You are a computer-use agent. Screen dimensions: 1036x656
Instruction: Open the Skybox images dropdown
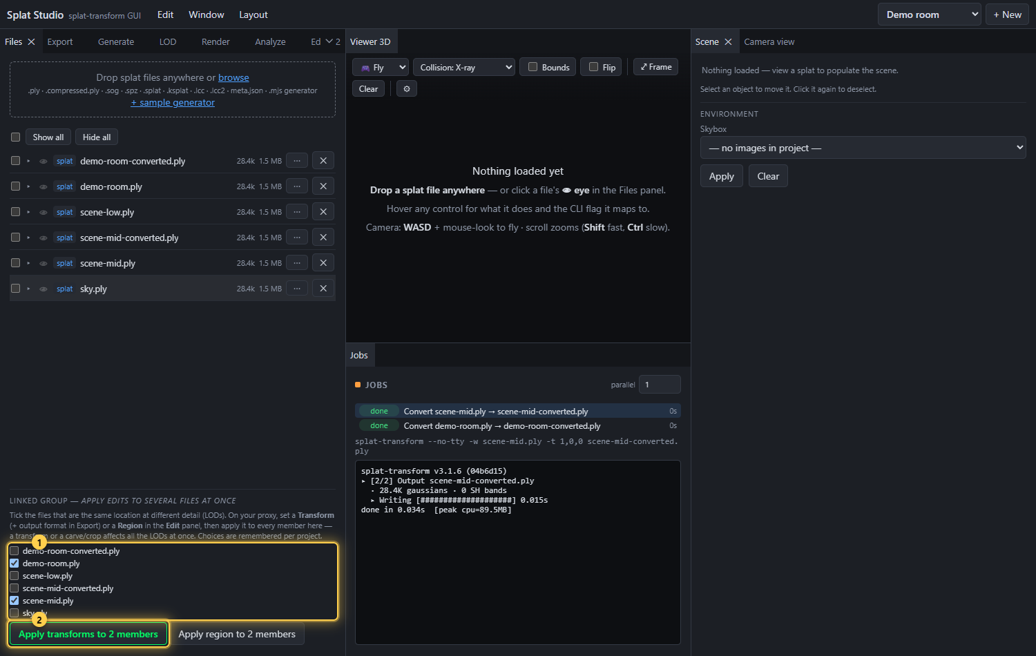(x=863, y=148)
